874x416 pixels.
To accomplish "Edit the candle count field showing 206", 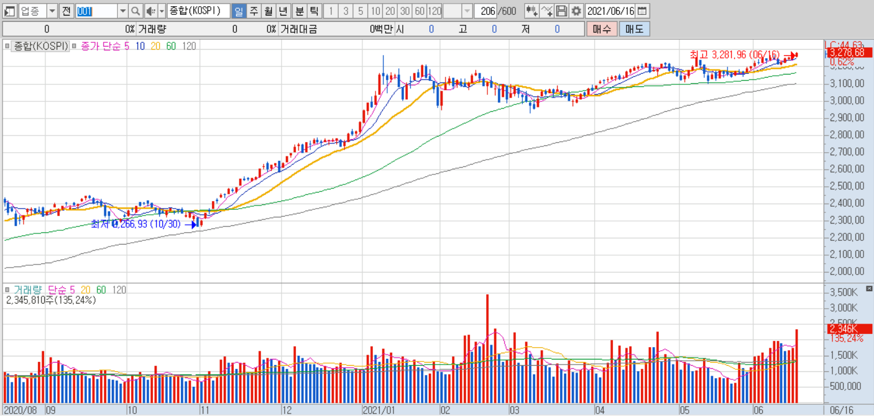I will pos(486,11).
